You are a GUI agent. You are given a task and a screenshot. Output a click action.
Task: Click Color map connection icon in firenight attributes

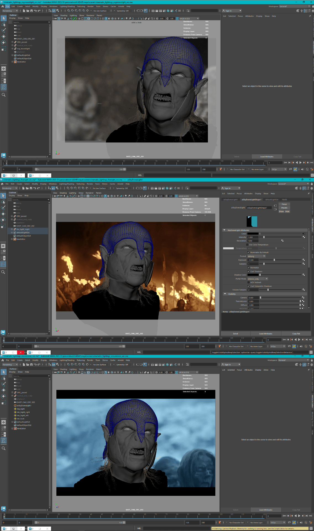(304, 234)
